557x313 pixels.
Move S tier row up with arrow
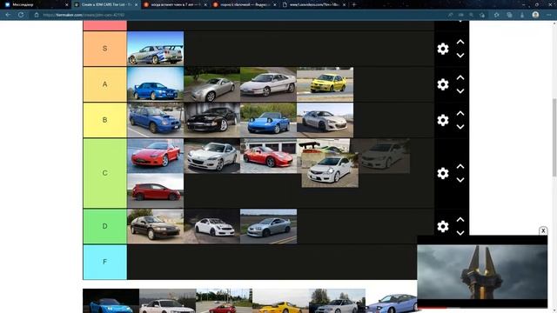(460, 42)
